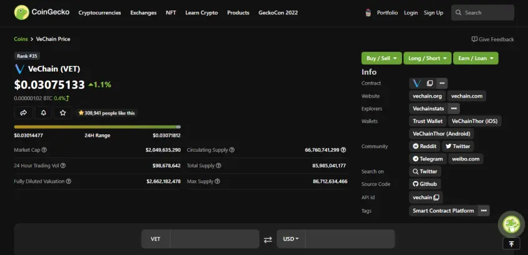Click the scroll-to-top arrow button

tap(511, 244)
